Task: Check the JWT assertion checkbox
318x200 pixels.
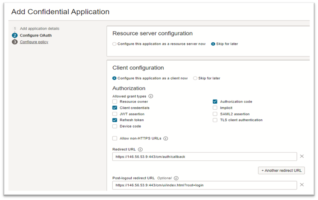Action: coord(115,114)
